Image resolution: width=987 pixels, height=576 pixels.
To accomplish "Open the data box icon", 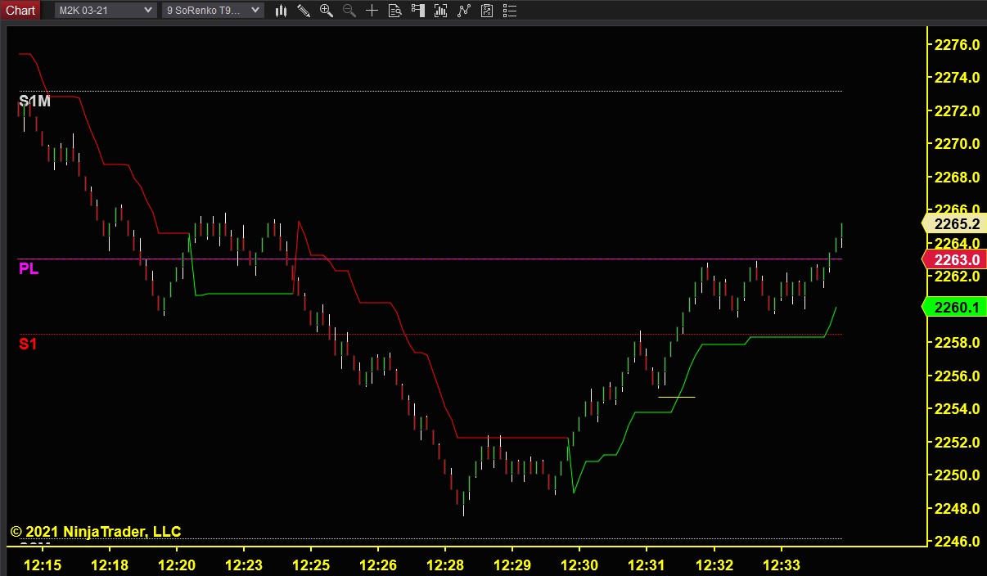I will [x=395, y=10].
